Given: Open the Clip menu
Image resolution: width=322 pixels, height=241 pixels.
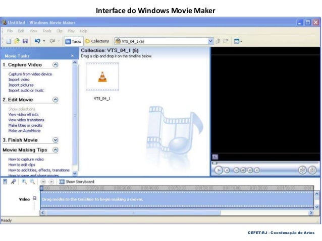Looking at the screenshot, I should click(60, 31).
